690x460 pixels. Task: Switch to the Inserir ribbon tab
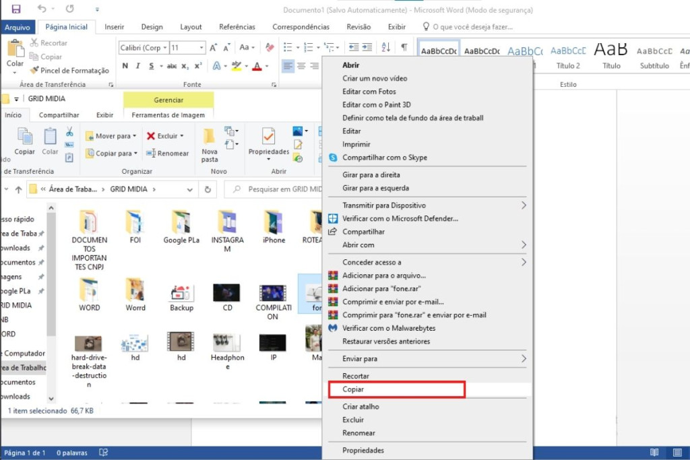tap(115, 27)
